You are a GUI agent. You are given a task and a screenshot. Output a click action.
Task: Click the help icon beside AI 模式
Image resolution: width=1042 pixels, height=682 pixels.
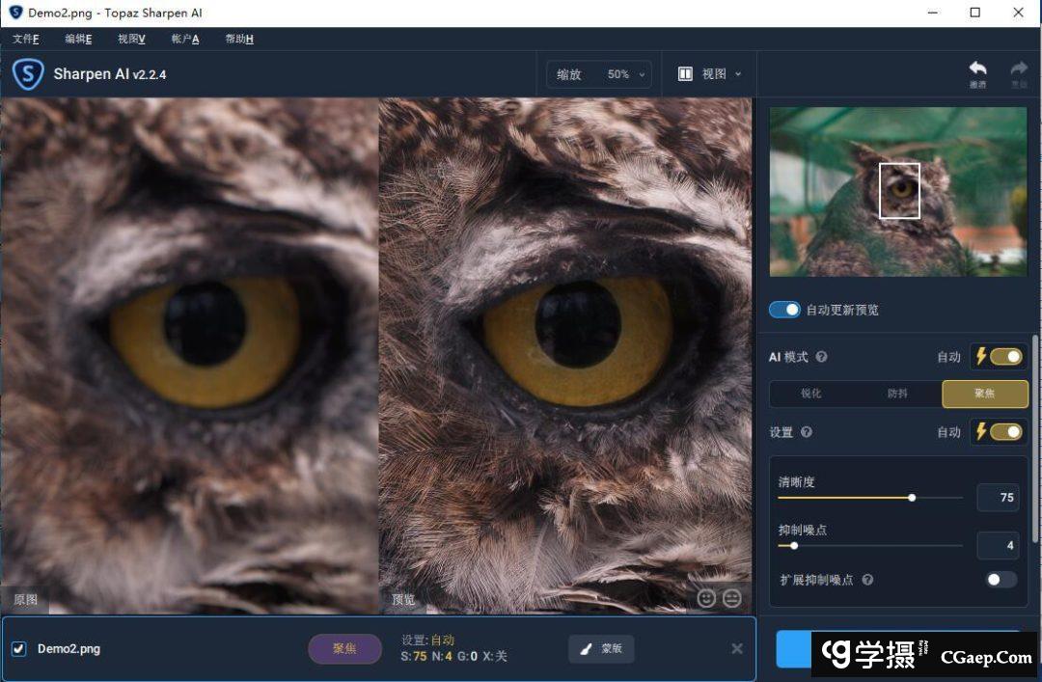[x=821, y=357]
